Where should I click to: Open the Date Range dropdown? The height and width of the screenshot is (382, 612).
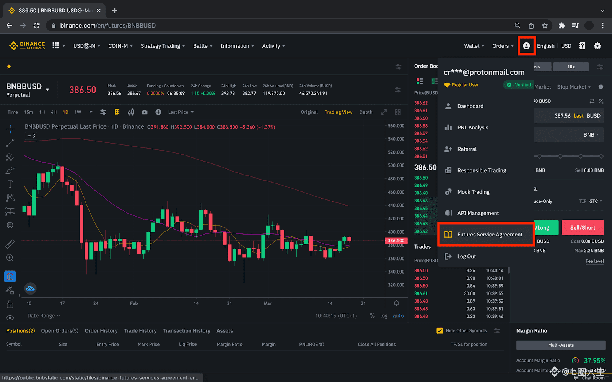(x=44, y=316)
